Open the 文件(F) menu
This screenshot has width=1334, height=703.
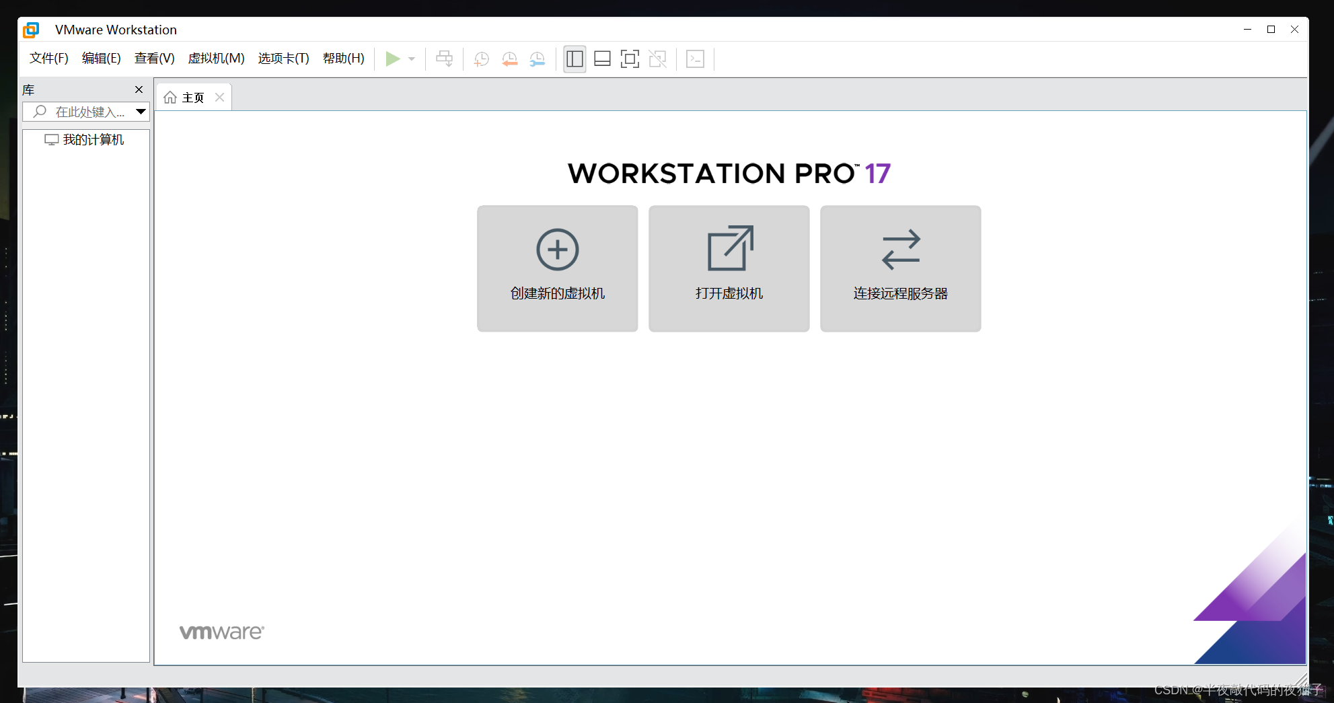click(49, 59)
